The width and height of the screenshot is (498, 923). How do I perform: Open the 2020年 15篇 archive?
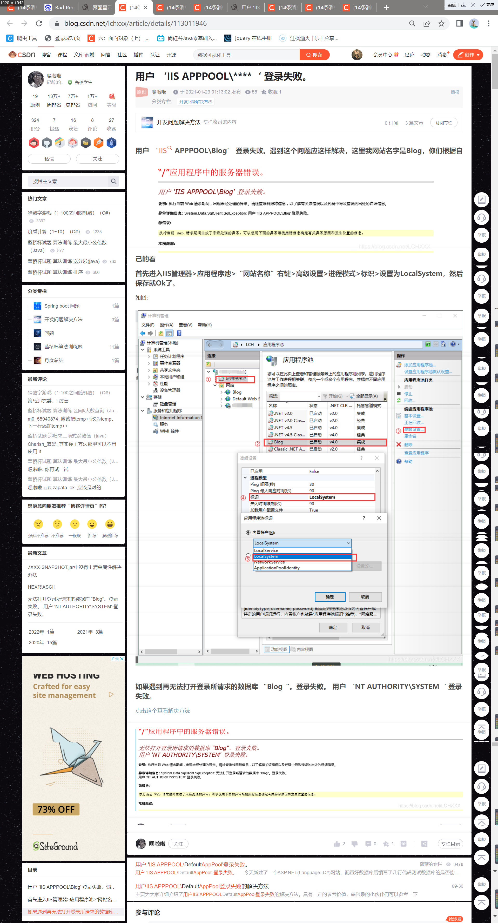pyautogui.click(x=43, y=642)
